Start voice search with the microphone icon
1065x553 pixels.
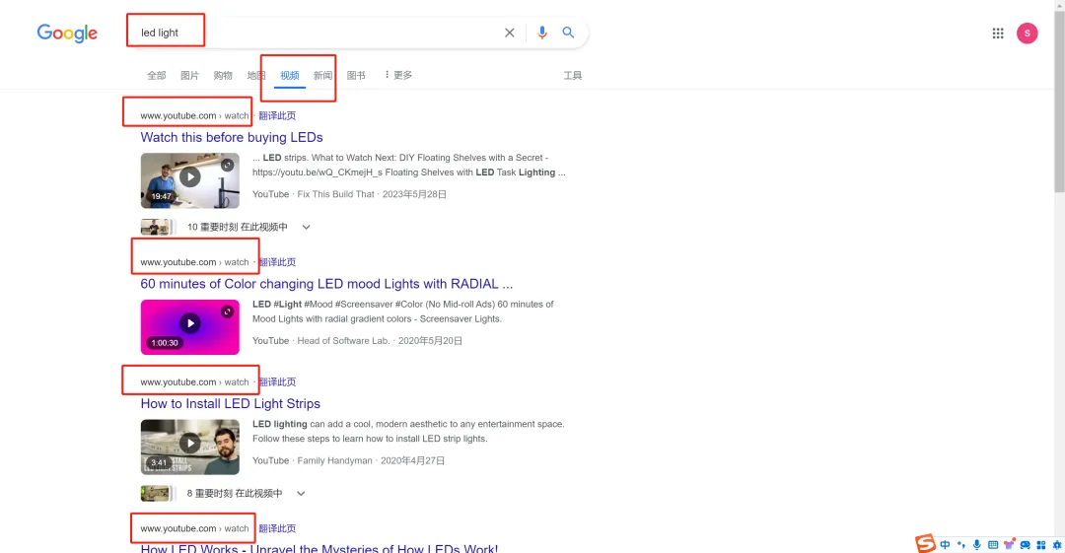click(541, 33)
